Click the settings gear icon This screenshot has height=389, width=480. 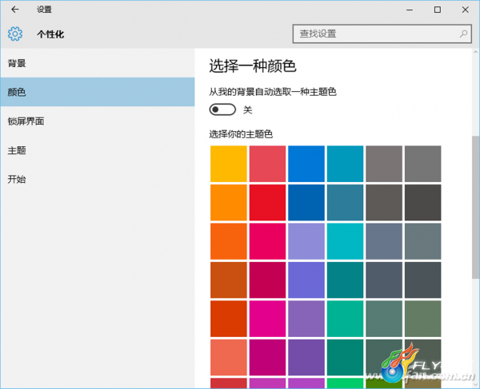[15, 34]
